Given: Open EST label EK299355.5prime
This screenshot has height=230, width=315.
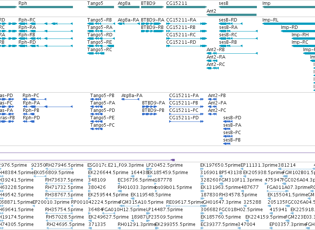Looking at the screenshot, I should pos(175,224).
